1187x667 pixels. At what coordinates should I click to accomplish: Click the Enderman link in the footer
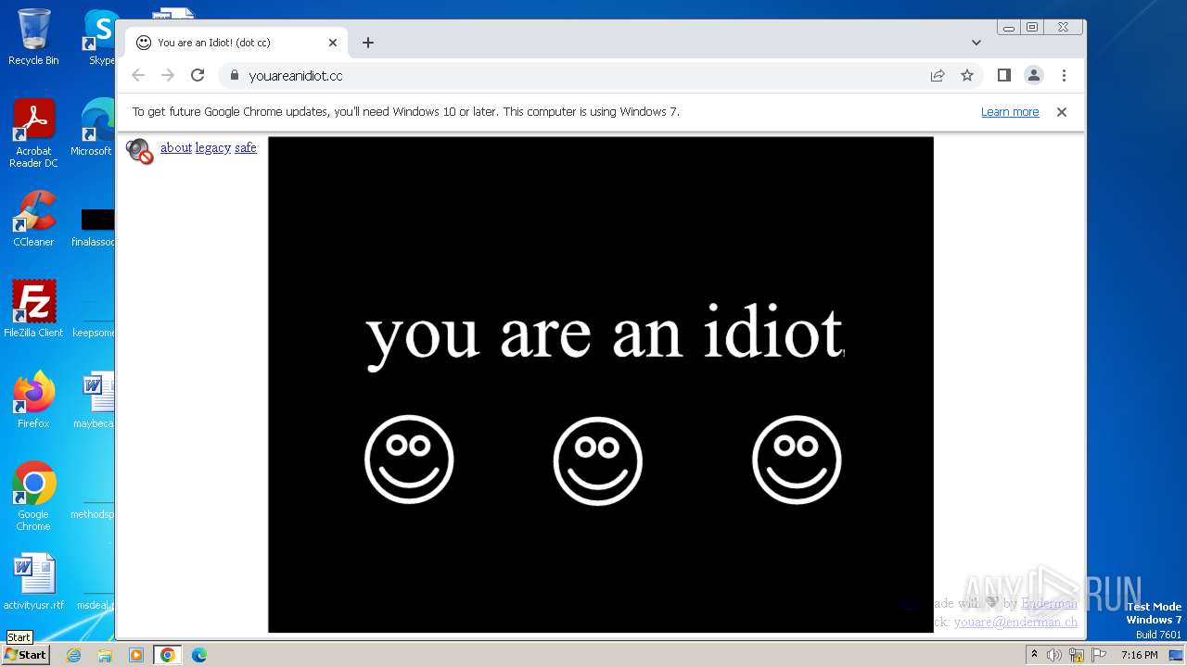coord(1050,603)
